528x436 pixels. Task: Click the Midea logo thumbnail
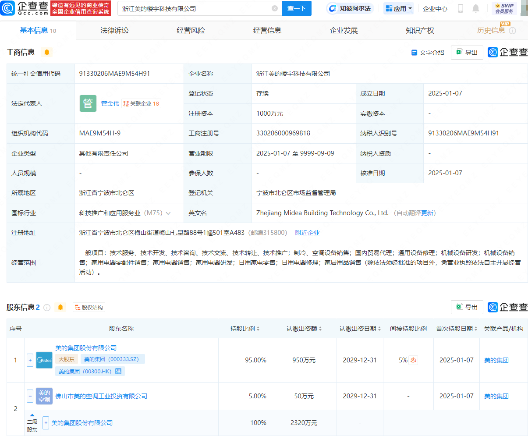(x=44, y=360)
